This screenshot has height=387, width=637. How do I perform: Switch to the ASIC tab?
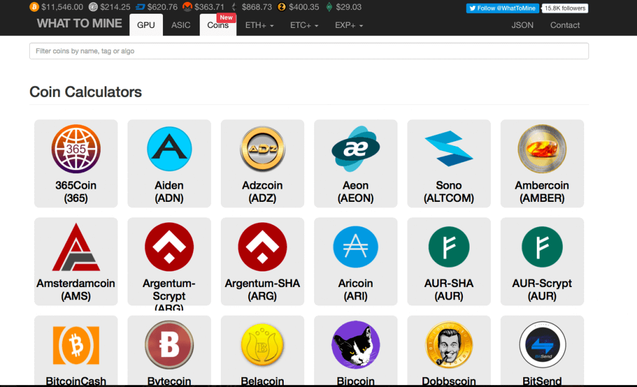point(181,25)
